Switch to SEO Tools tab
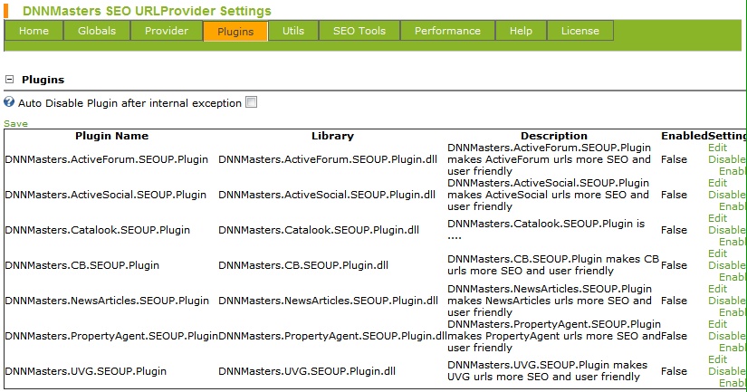This screenshot has width=747, height=392. click(359, 31)
